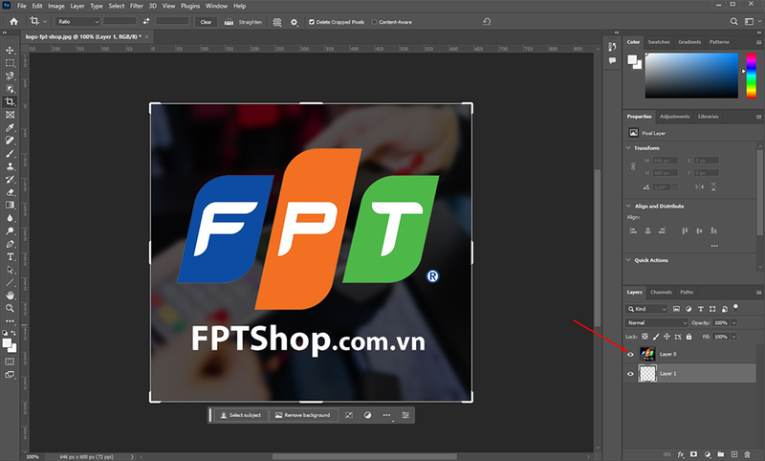Image resolution: width=765 pixels, height=461 pixels.
Task: Collapse the Quick Actions section
Action: pyautogui.click(x=628, y=260)
